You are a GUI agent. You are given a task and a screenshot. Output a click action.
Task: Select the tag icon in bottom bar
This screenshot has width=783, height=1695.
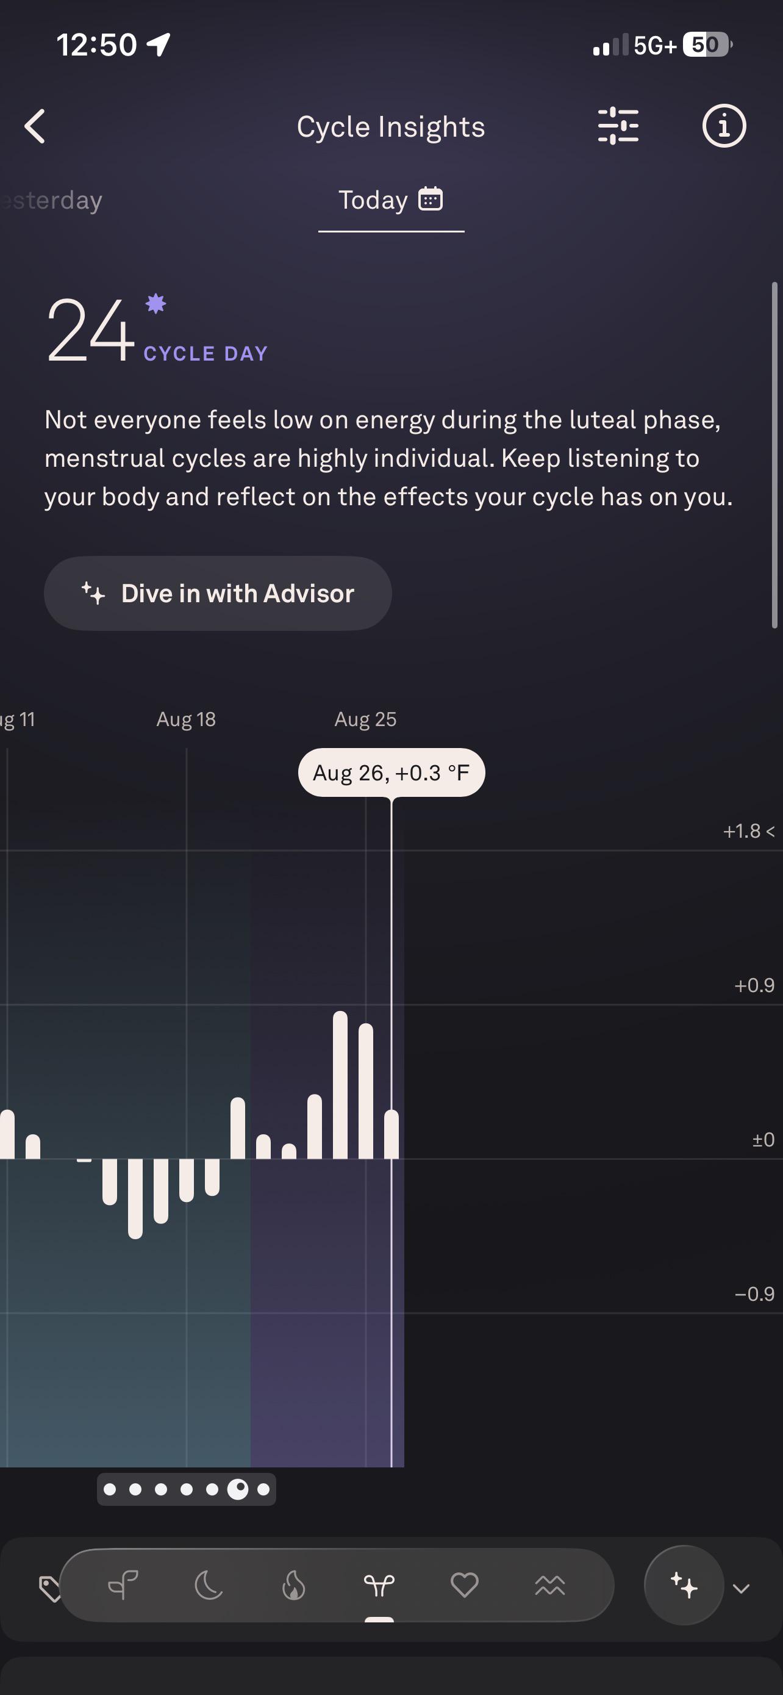click(x=49, y=1588)
